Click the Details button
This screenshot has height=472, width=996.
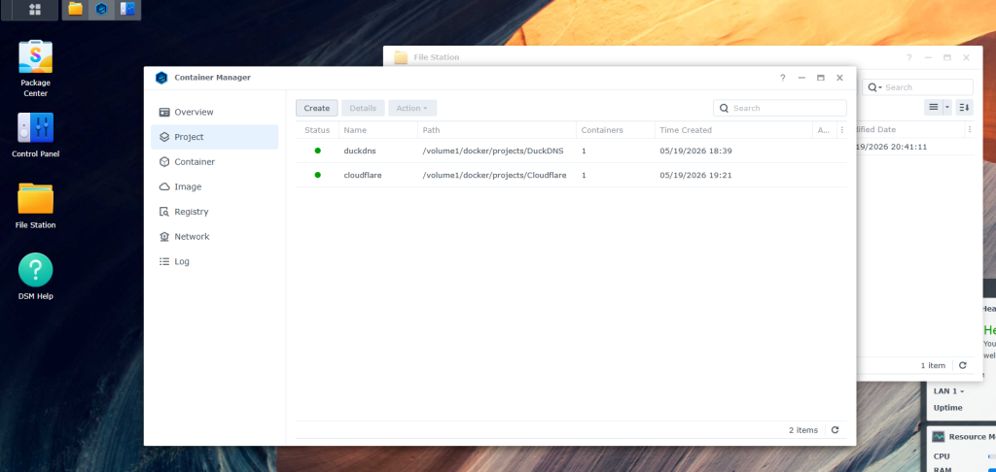click(363, 108)
